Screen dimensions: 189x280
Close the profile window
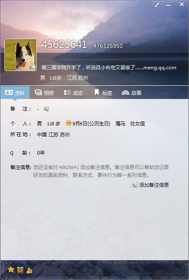(x=182, y=5)
